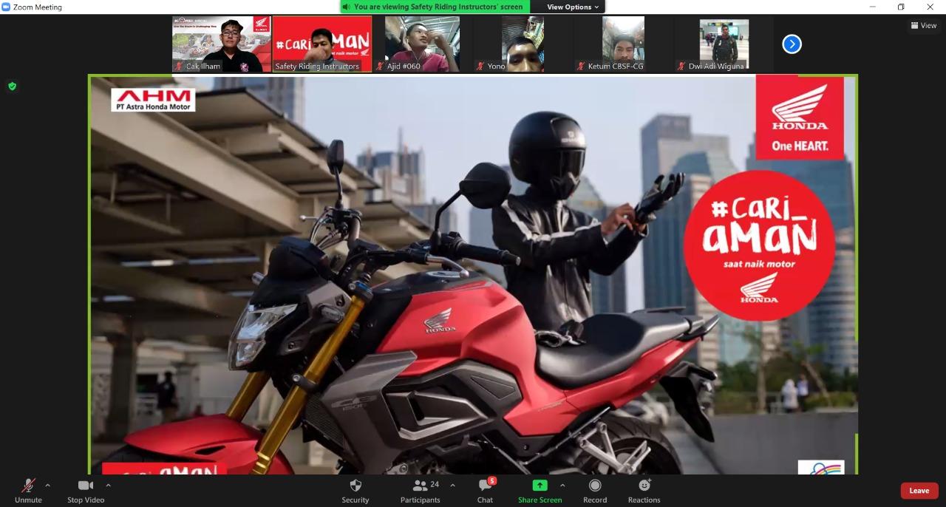Select Ajid #060 video thumbnail
Image resolution: width=946 pixels, height=507 pixels.
point(422,44)
